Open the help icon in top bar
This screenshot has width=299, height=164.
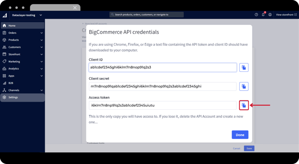[256, 15]
